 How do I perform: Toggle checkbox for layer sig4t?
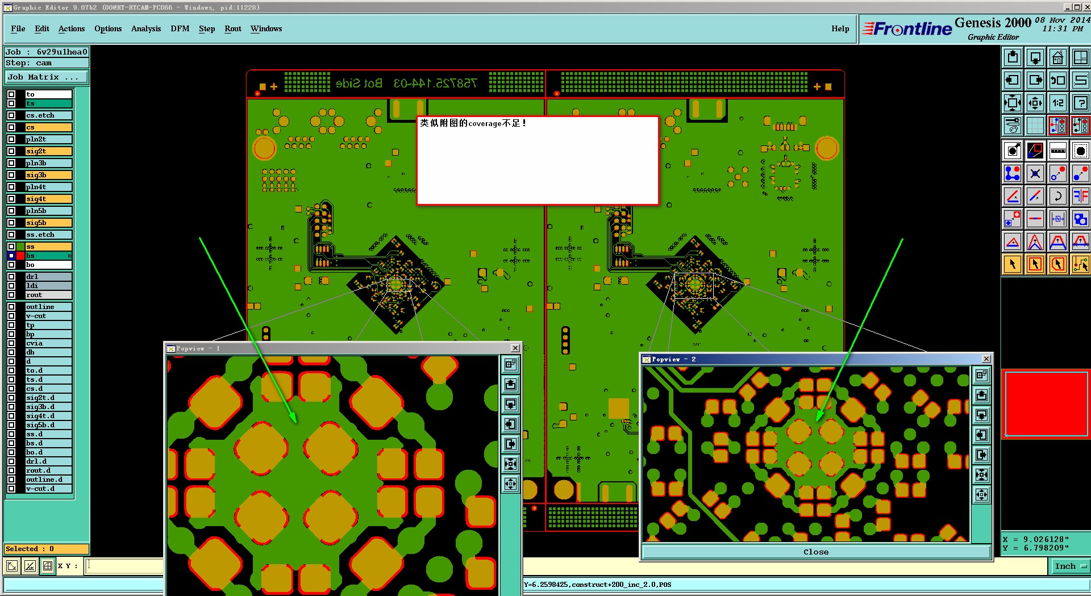pos(11,199)
